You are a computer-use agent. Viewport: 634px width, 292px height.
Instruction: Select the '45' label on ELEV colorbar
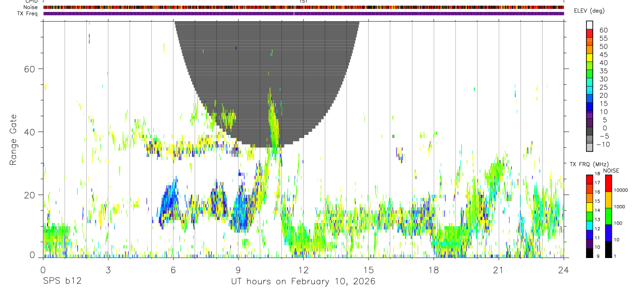(x=603, y=55)
